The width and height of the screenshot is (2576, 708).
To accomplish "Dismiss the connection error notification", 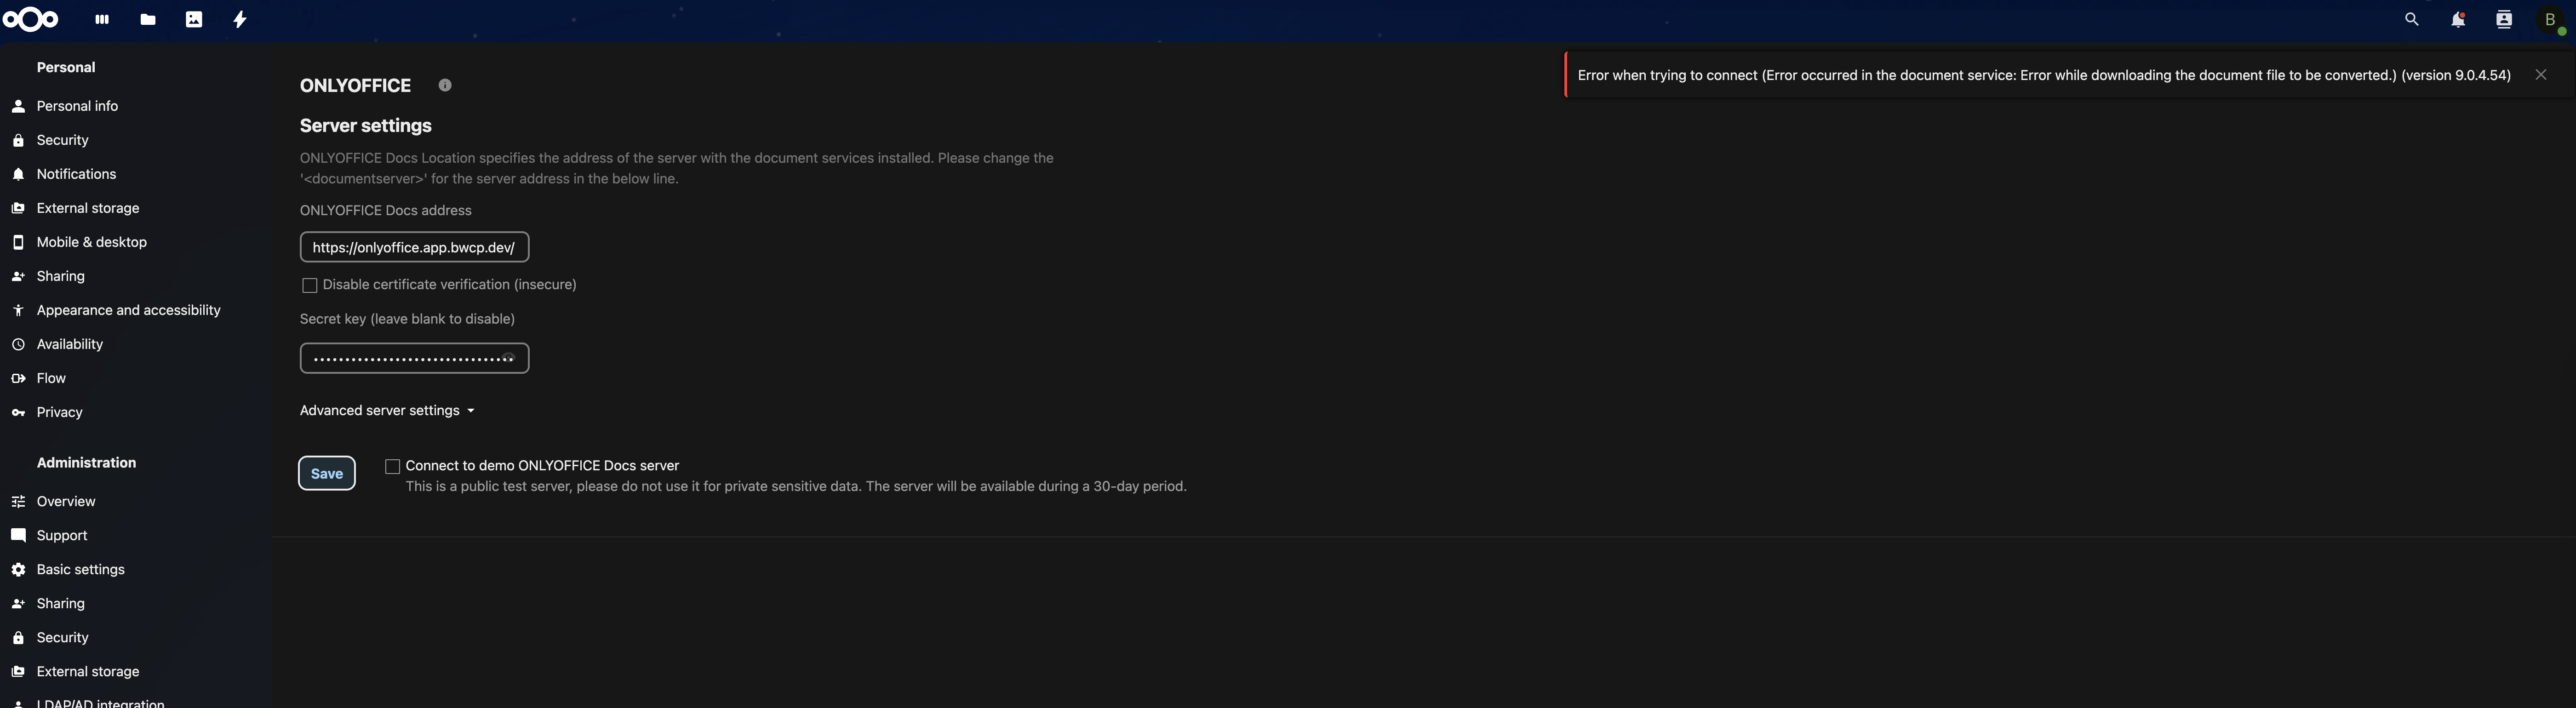I will coord(2541,75).
